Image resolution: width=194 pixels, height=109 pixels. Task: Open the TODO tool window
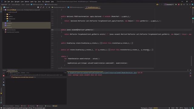pos(24,106)
